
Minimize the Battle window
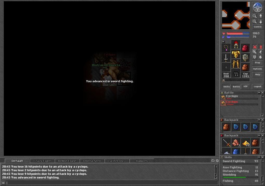[x=259, y=93]
